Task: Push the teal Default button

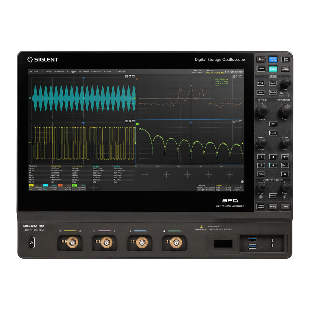Action: pos(273,69)
